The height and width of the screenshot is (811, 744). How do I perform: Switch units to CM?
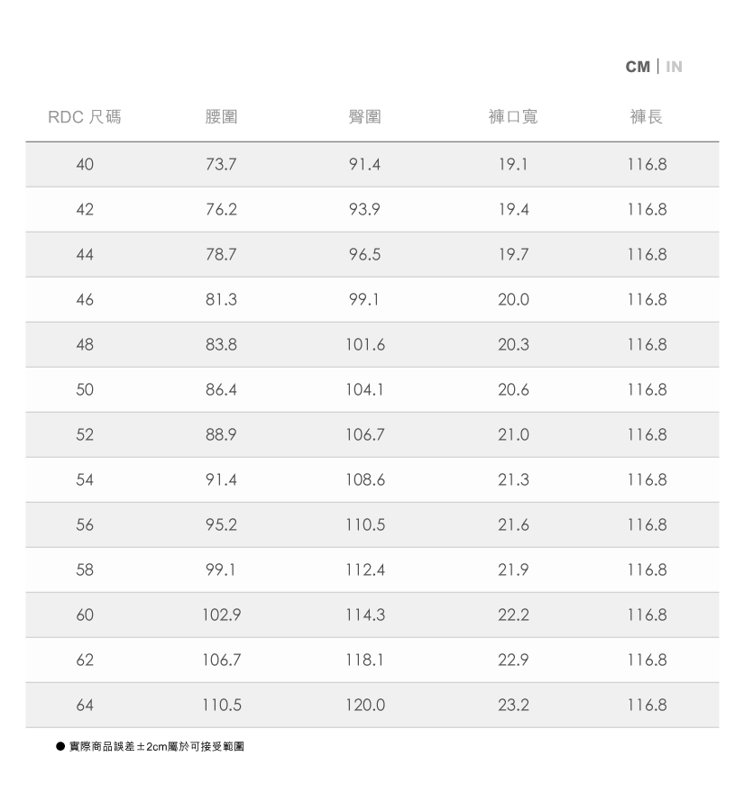[x=637, y=67]
